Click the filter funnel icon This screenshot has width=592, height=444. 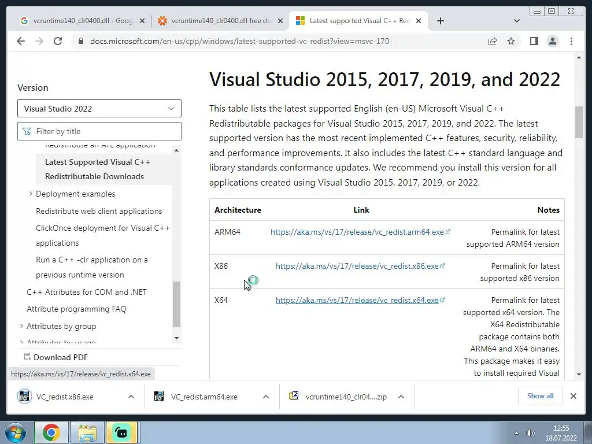(27, 131)
